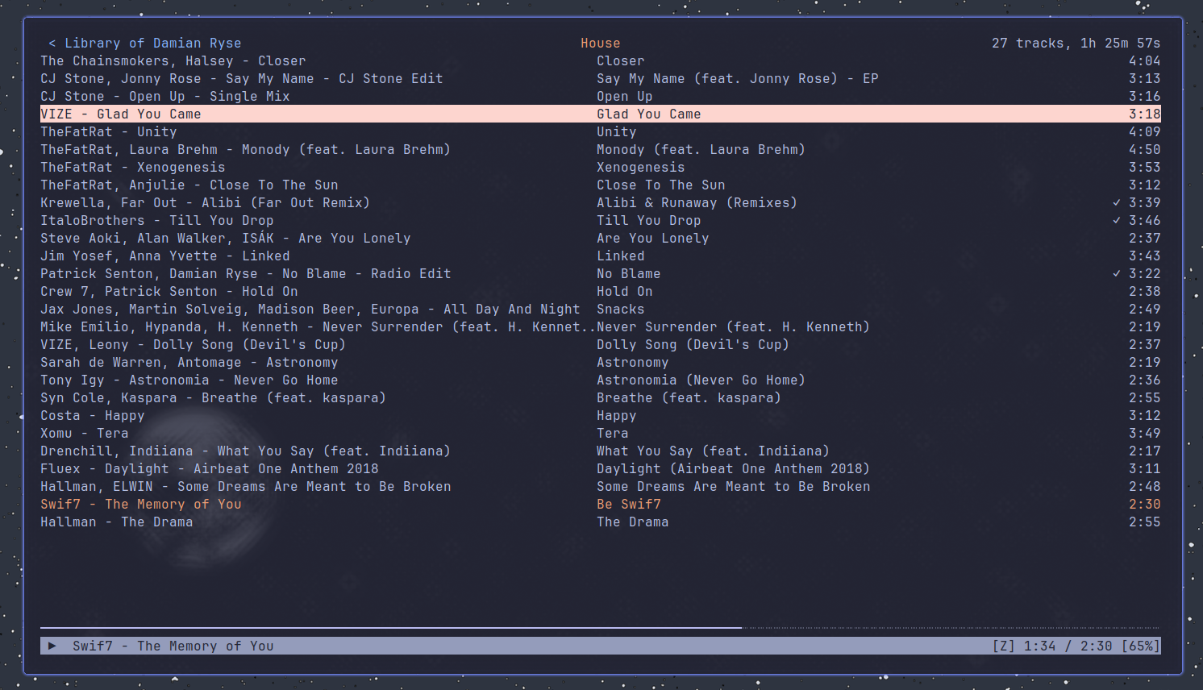
Task: Click album 'Say My Name (feat. Jonny Rose) - EP'
Action: click(738, 79)
